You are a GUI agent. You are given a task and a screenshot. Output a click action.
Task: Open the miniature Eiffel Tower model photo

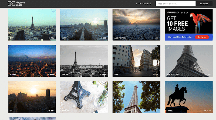[x=84, y=96]
